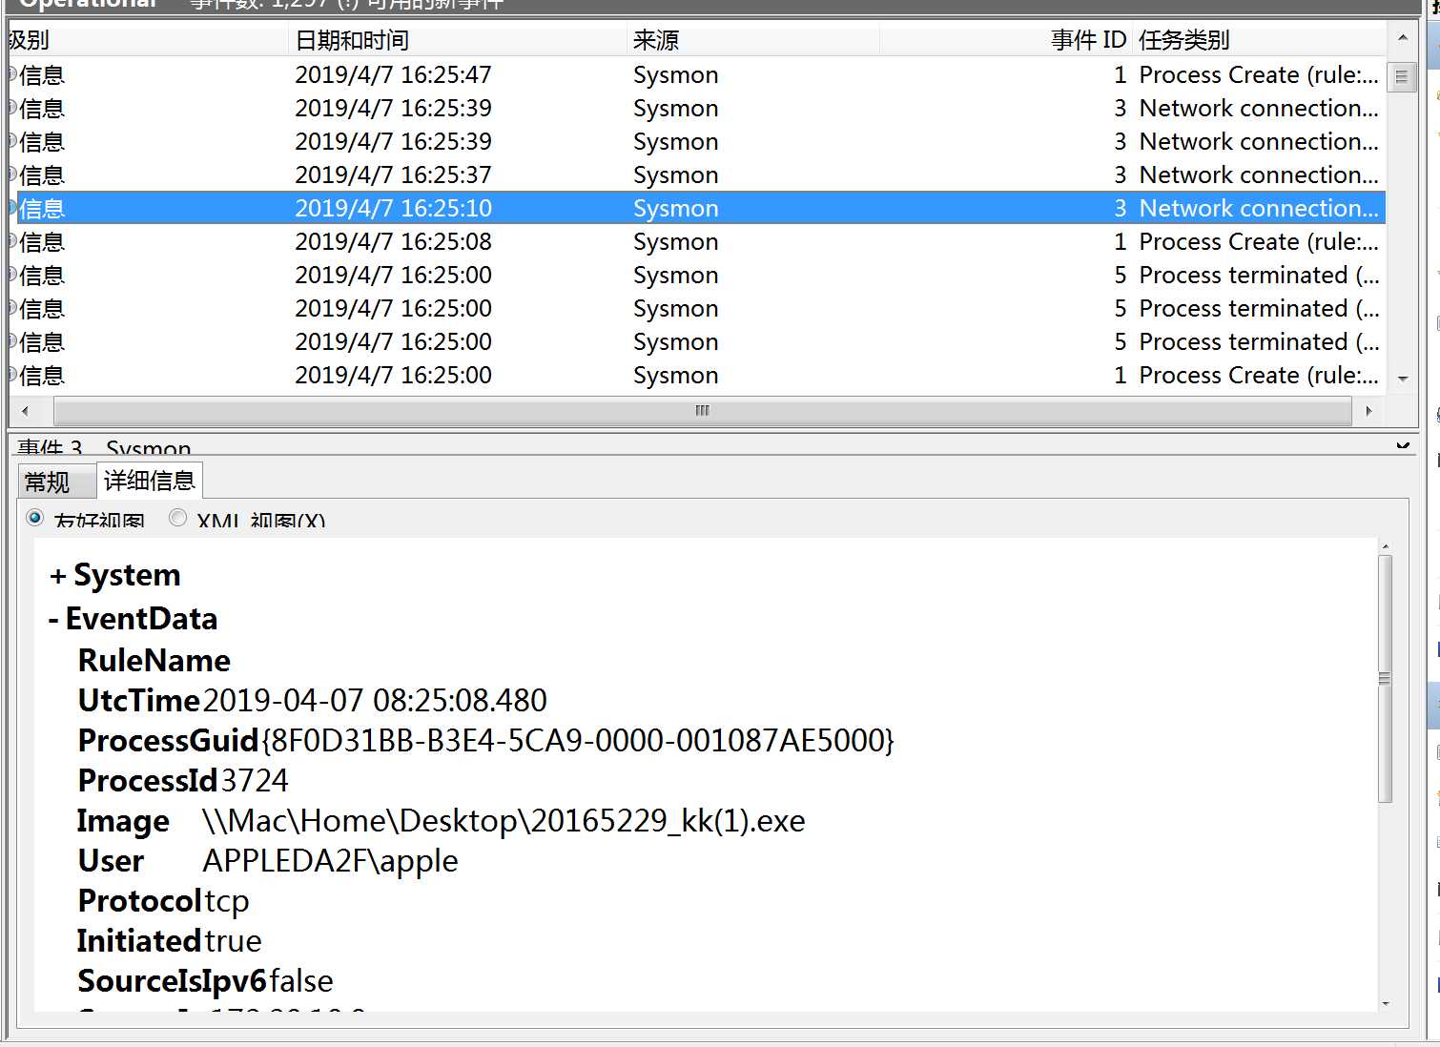Image resolution: width=1440 pixels, height=1047 pixels.
Task: Collapse the EventData node
Action: pyautogui.click(x=53, y=620)
